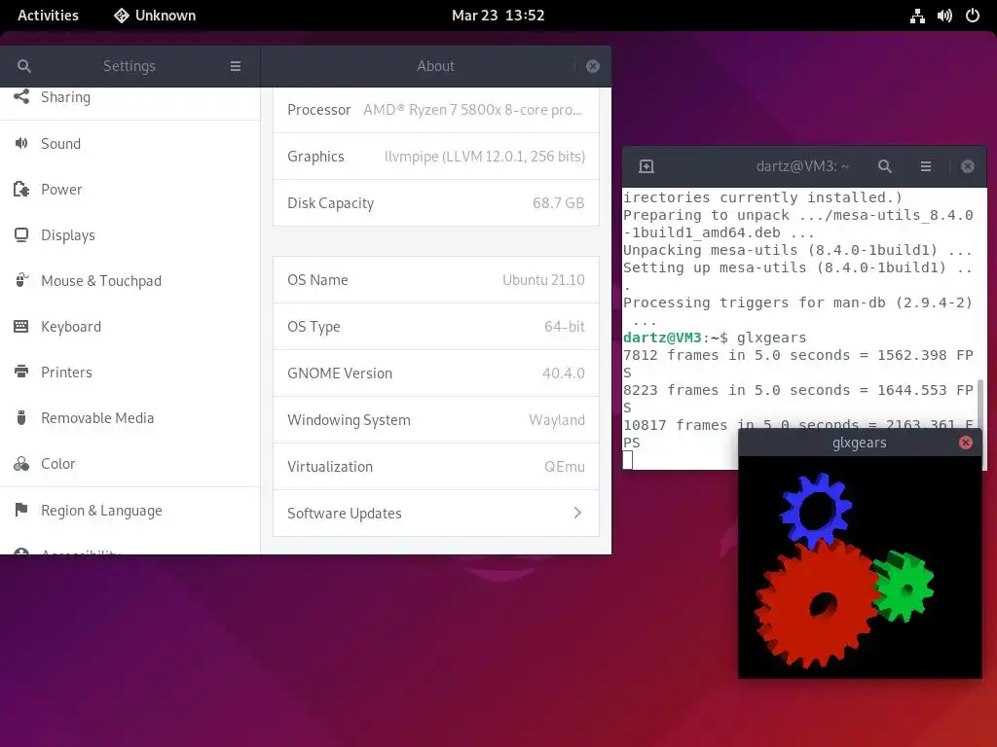Close the terminal window
This screenshot has height=747, width=997.
(x=968, y=166)
